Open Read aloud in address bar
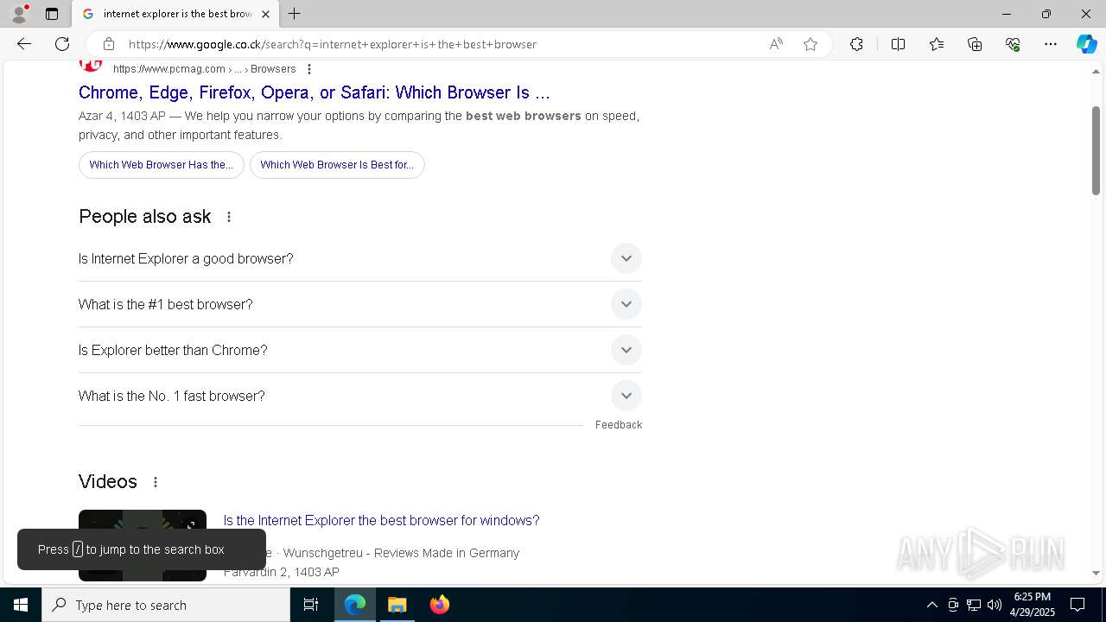 [x=776, y=44]
